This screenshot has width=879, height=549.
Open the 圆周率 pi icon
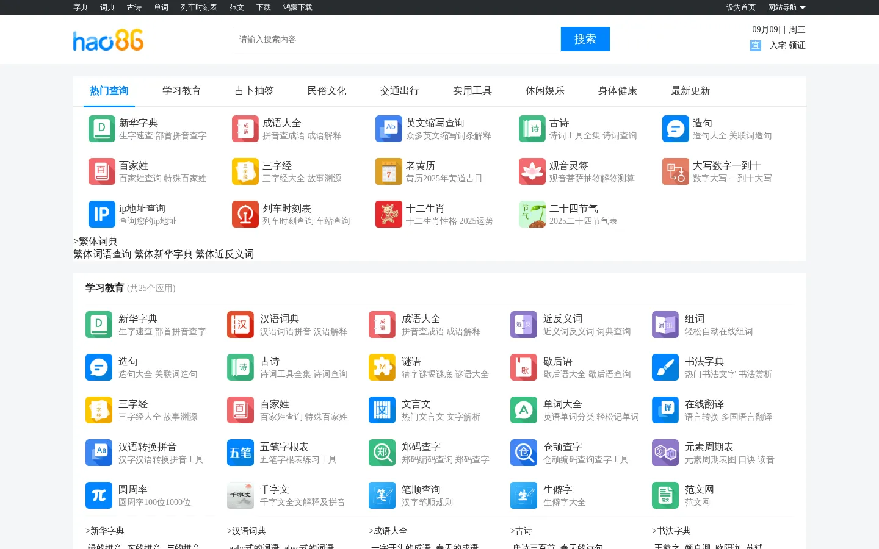click(x=99, y=495)
